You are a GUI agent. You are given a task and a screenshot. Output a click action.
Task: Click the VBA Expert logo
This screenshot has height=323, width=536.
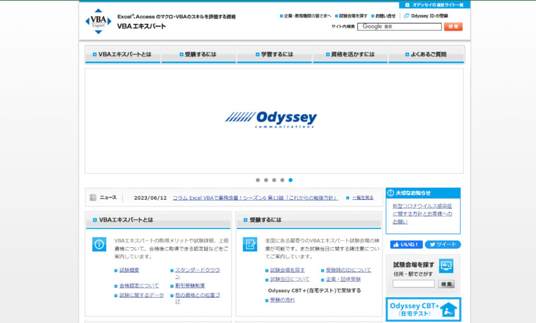[x=98, y=21]
